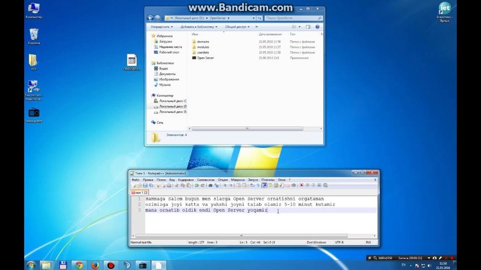Viewport: 481px width, 270px height.
Task: Click the Paste clipboard icon in Notepad++
Action: [x=189, y=186]
